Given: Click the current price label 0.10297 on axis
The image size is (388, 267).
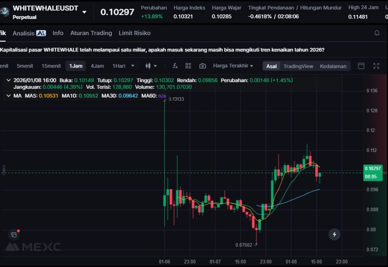Looking at the screenshot, I should point(372,169).
